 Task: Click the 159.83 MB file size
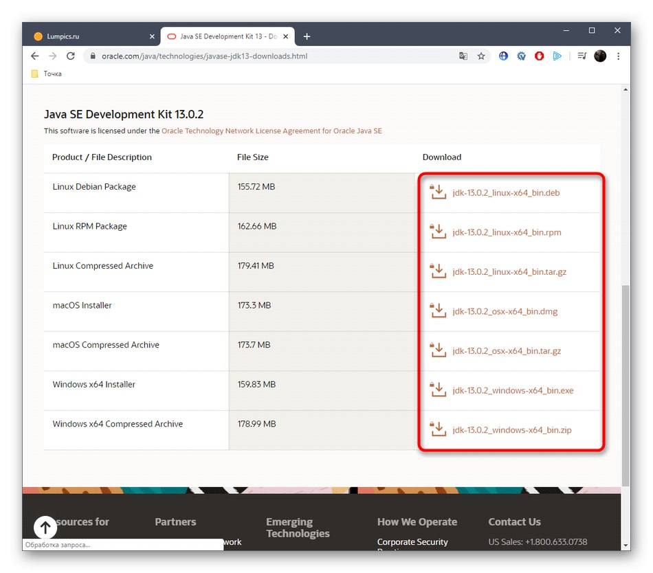(x=256, y=385)
